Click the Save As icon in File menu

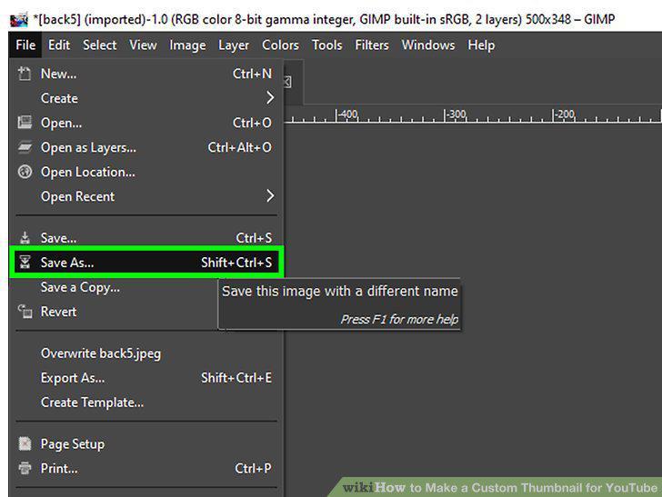click(25, 263)
